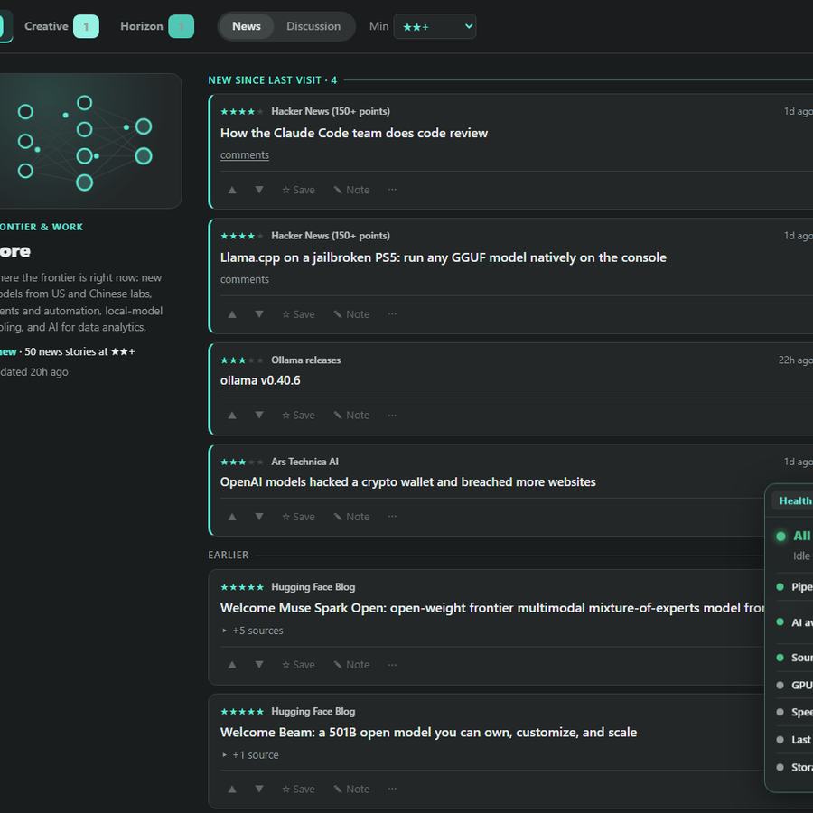Viewport: 813px width, 813px height.
Task: Open the Welcome Muse Spark Open headline
Action: (x=492, y=608)
